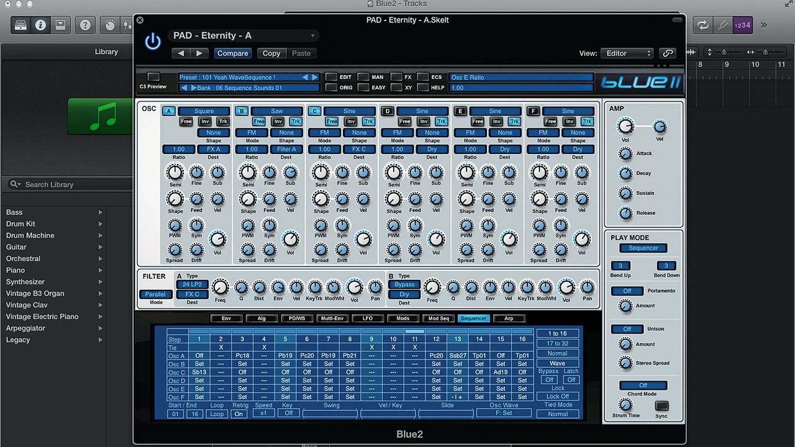Select steps 17 to 32 button

tap(557, 343)
